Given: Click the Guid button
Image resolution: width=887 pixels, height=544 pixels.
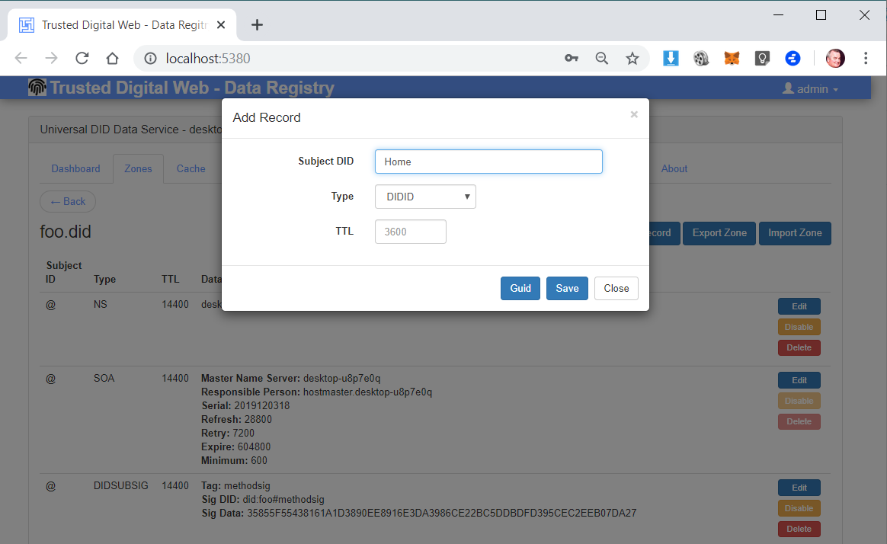Looking at the screenshot, I should click(x=520, y=288).
